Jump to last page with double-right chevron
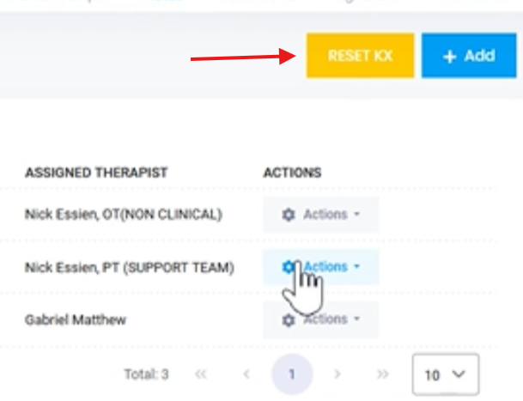This screenshot has height=401, width=523. pyautogui.click(x=383, y=374)
